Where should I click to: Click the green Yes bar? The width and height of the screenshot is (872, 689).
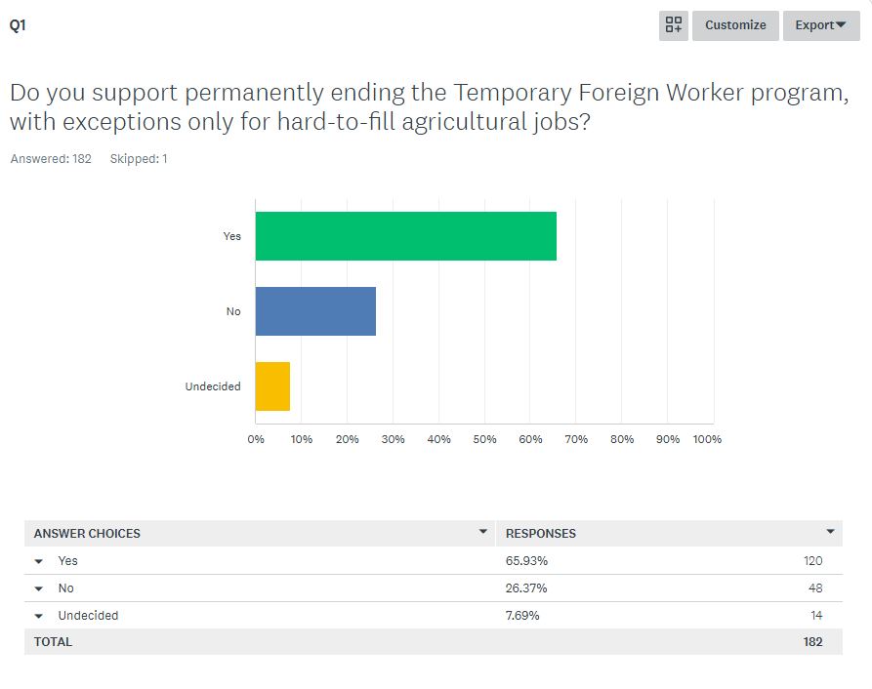tap(405, 236)
